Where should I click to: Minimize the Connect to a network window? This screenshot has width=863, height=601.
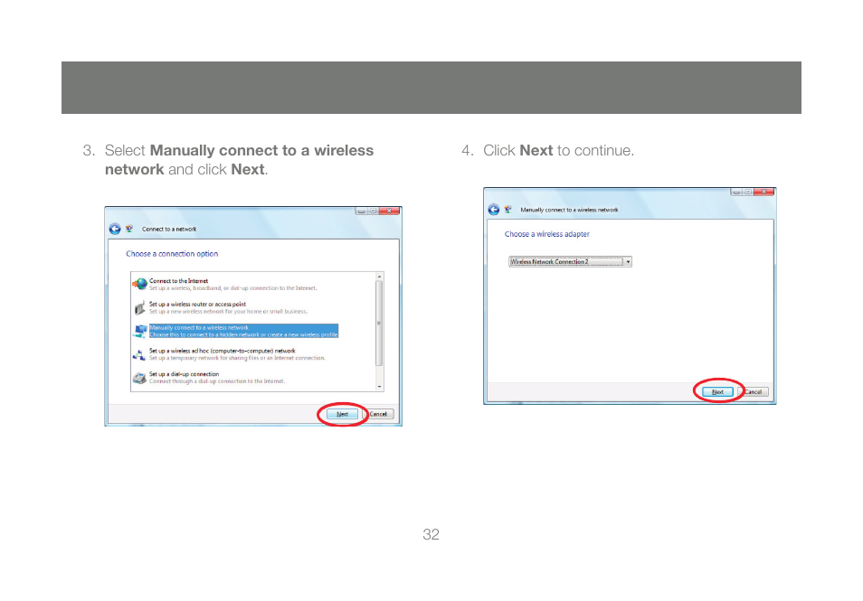(361, 211)
